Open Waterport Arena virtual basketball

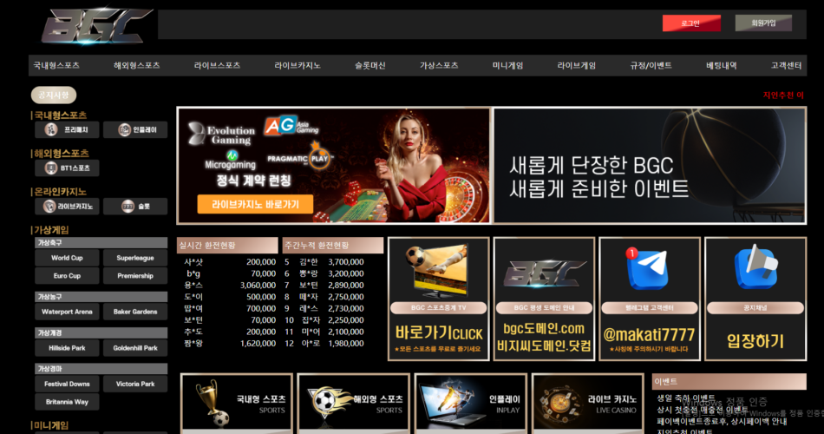(67, 312)
